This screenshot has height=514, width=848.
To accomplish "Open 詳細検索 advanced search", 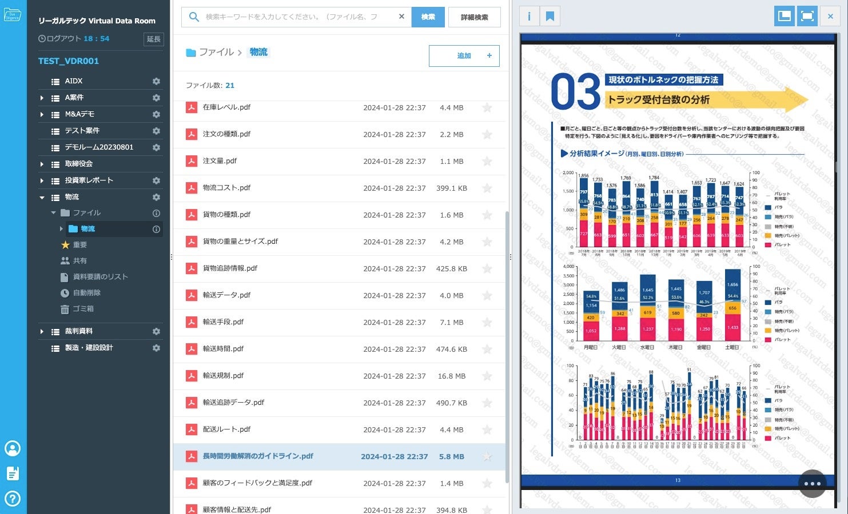I will tap(475, 17).
